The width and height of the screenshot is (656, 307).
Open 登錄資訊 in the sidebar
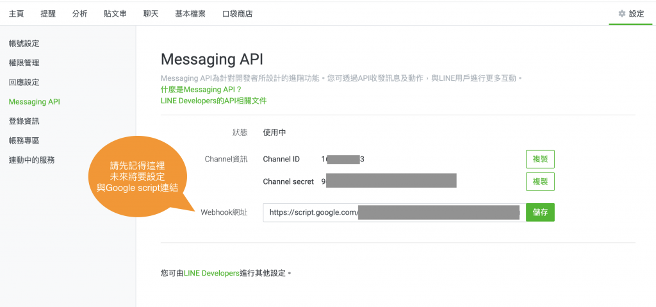24,122
